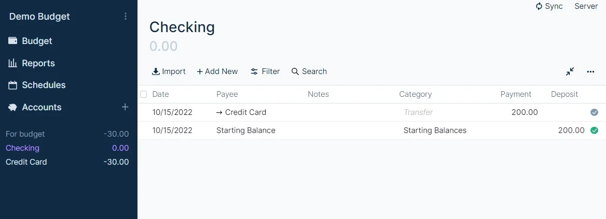The image size is (606, 219).
Task: Open the Credit Card account
Action: click(26, 162)
